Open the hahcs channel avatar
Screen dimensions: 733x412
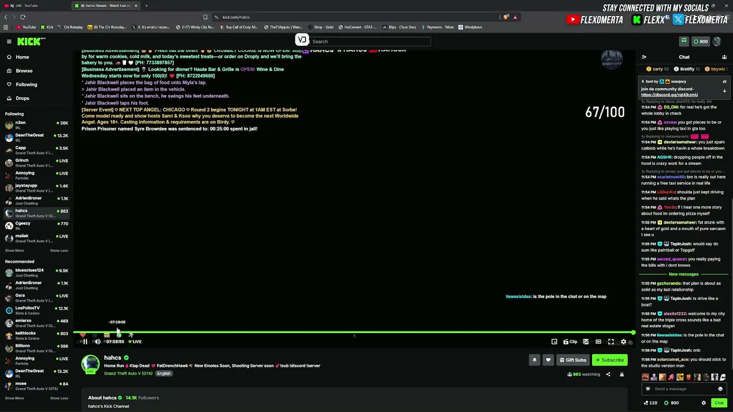(90, 364)
